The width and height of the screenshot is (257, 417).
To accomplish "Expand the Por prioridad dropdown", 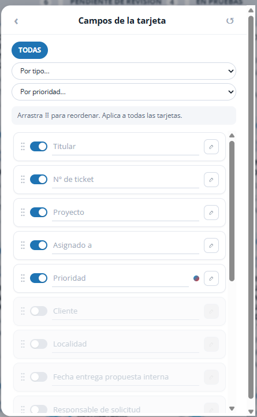I will pos(124,92).
